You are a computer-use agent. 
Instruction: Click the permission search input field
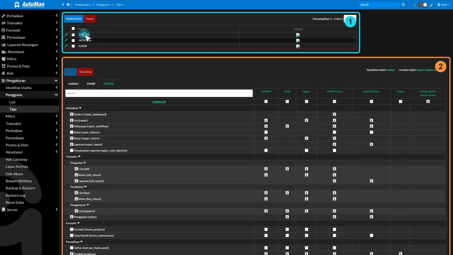159,93
